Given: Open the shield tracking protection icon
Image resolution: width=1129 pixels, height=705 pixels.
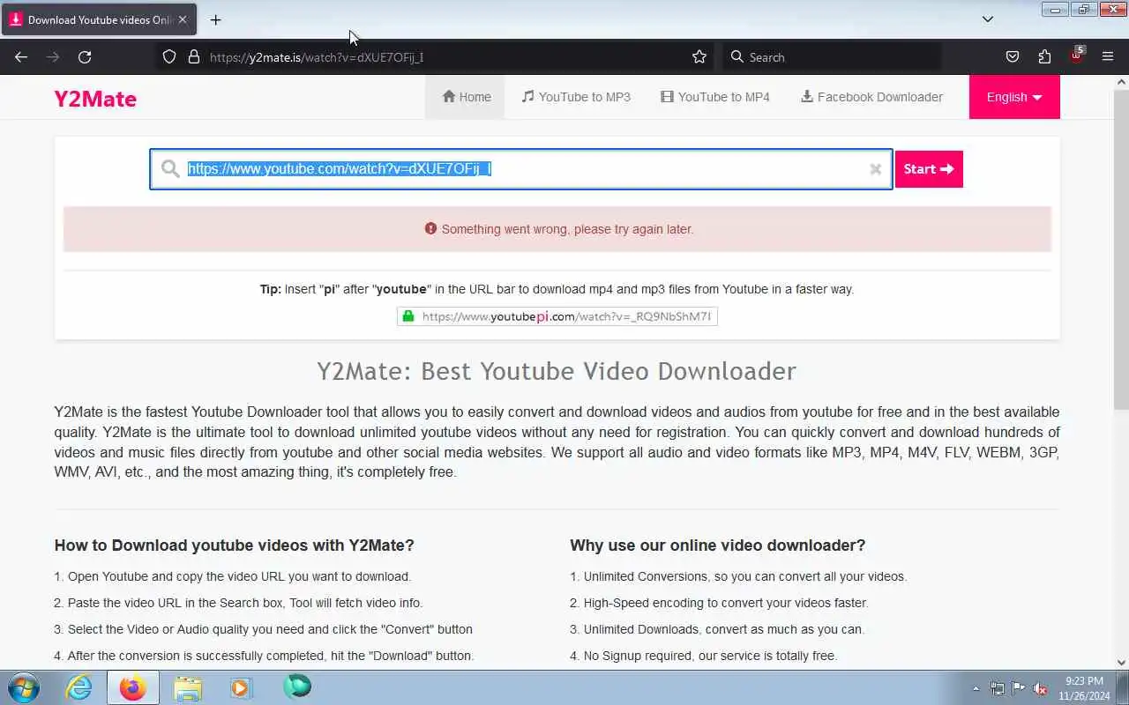Looking at the screenshot, I should [169, 57].
